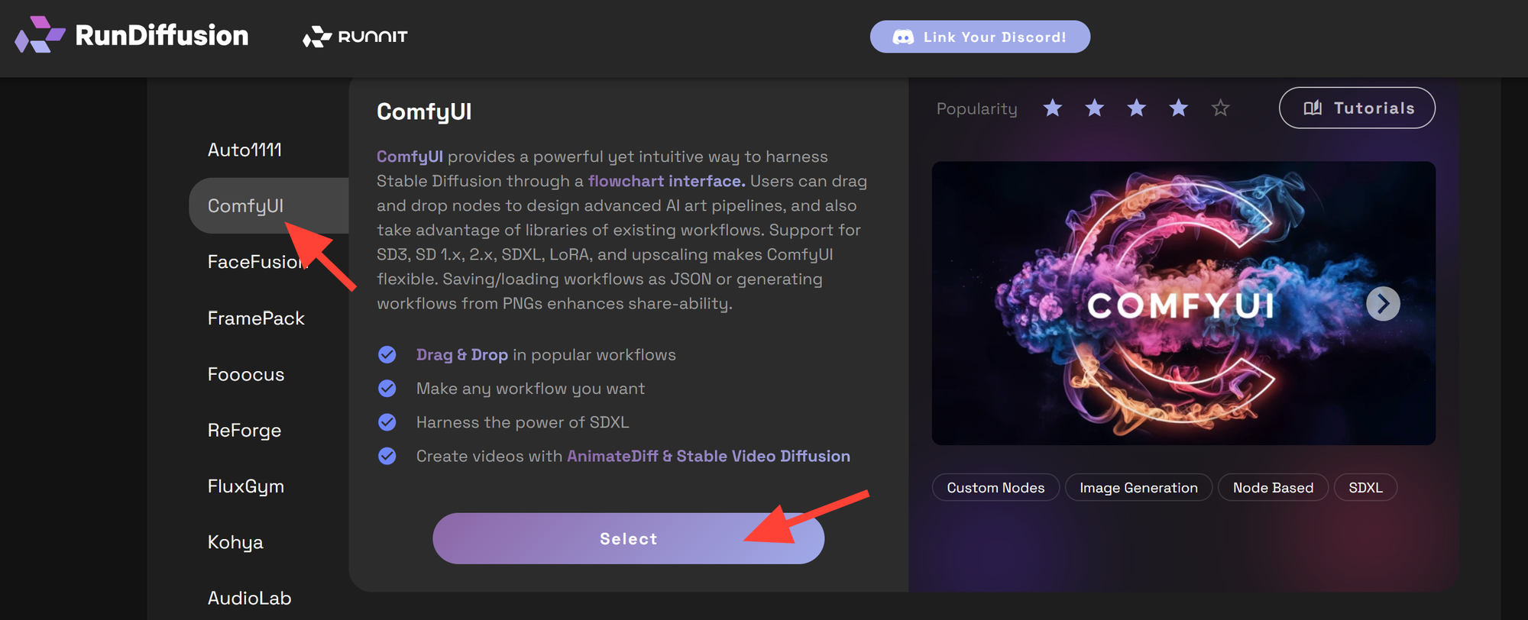Click the checkmark beside SDXL feature
This screenshot has height=620, width=1528.
387,422
